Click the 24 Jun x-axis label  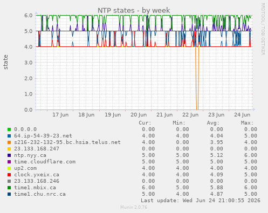tap(242, 115)
